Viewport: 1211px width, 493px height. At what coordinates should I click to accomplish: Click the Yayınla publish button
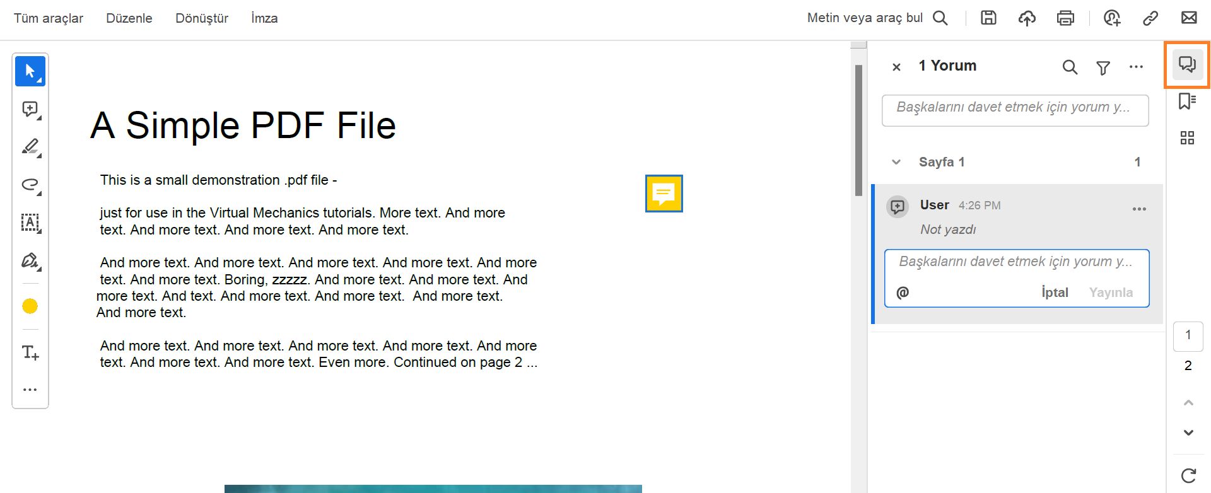coord(1111,293)
